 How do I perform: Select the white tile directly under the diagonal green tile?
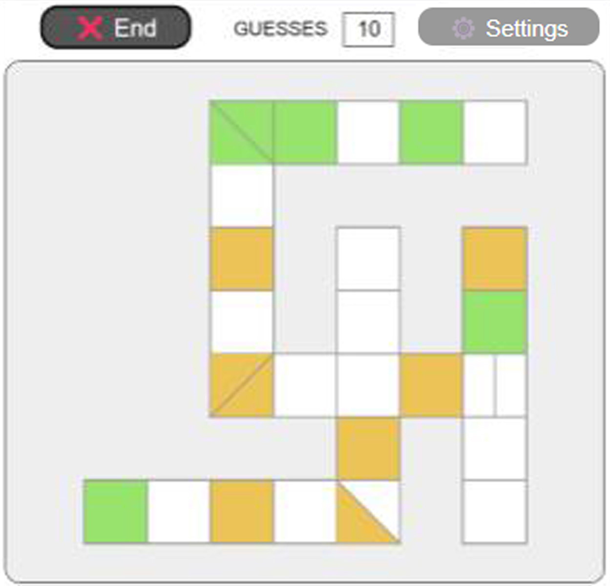(x=241, y=195)
